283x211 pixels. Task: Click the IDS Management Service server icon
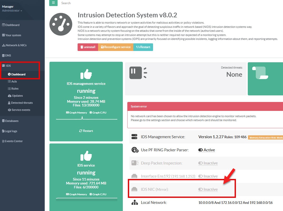(135, 137)
